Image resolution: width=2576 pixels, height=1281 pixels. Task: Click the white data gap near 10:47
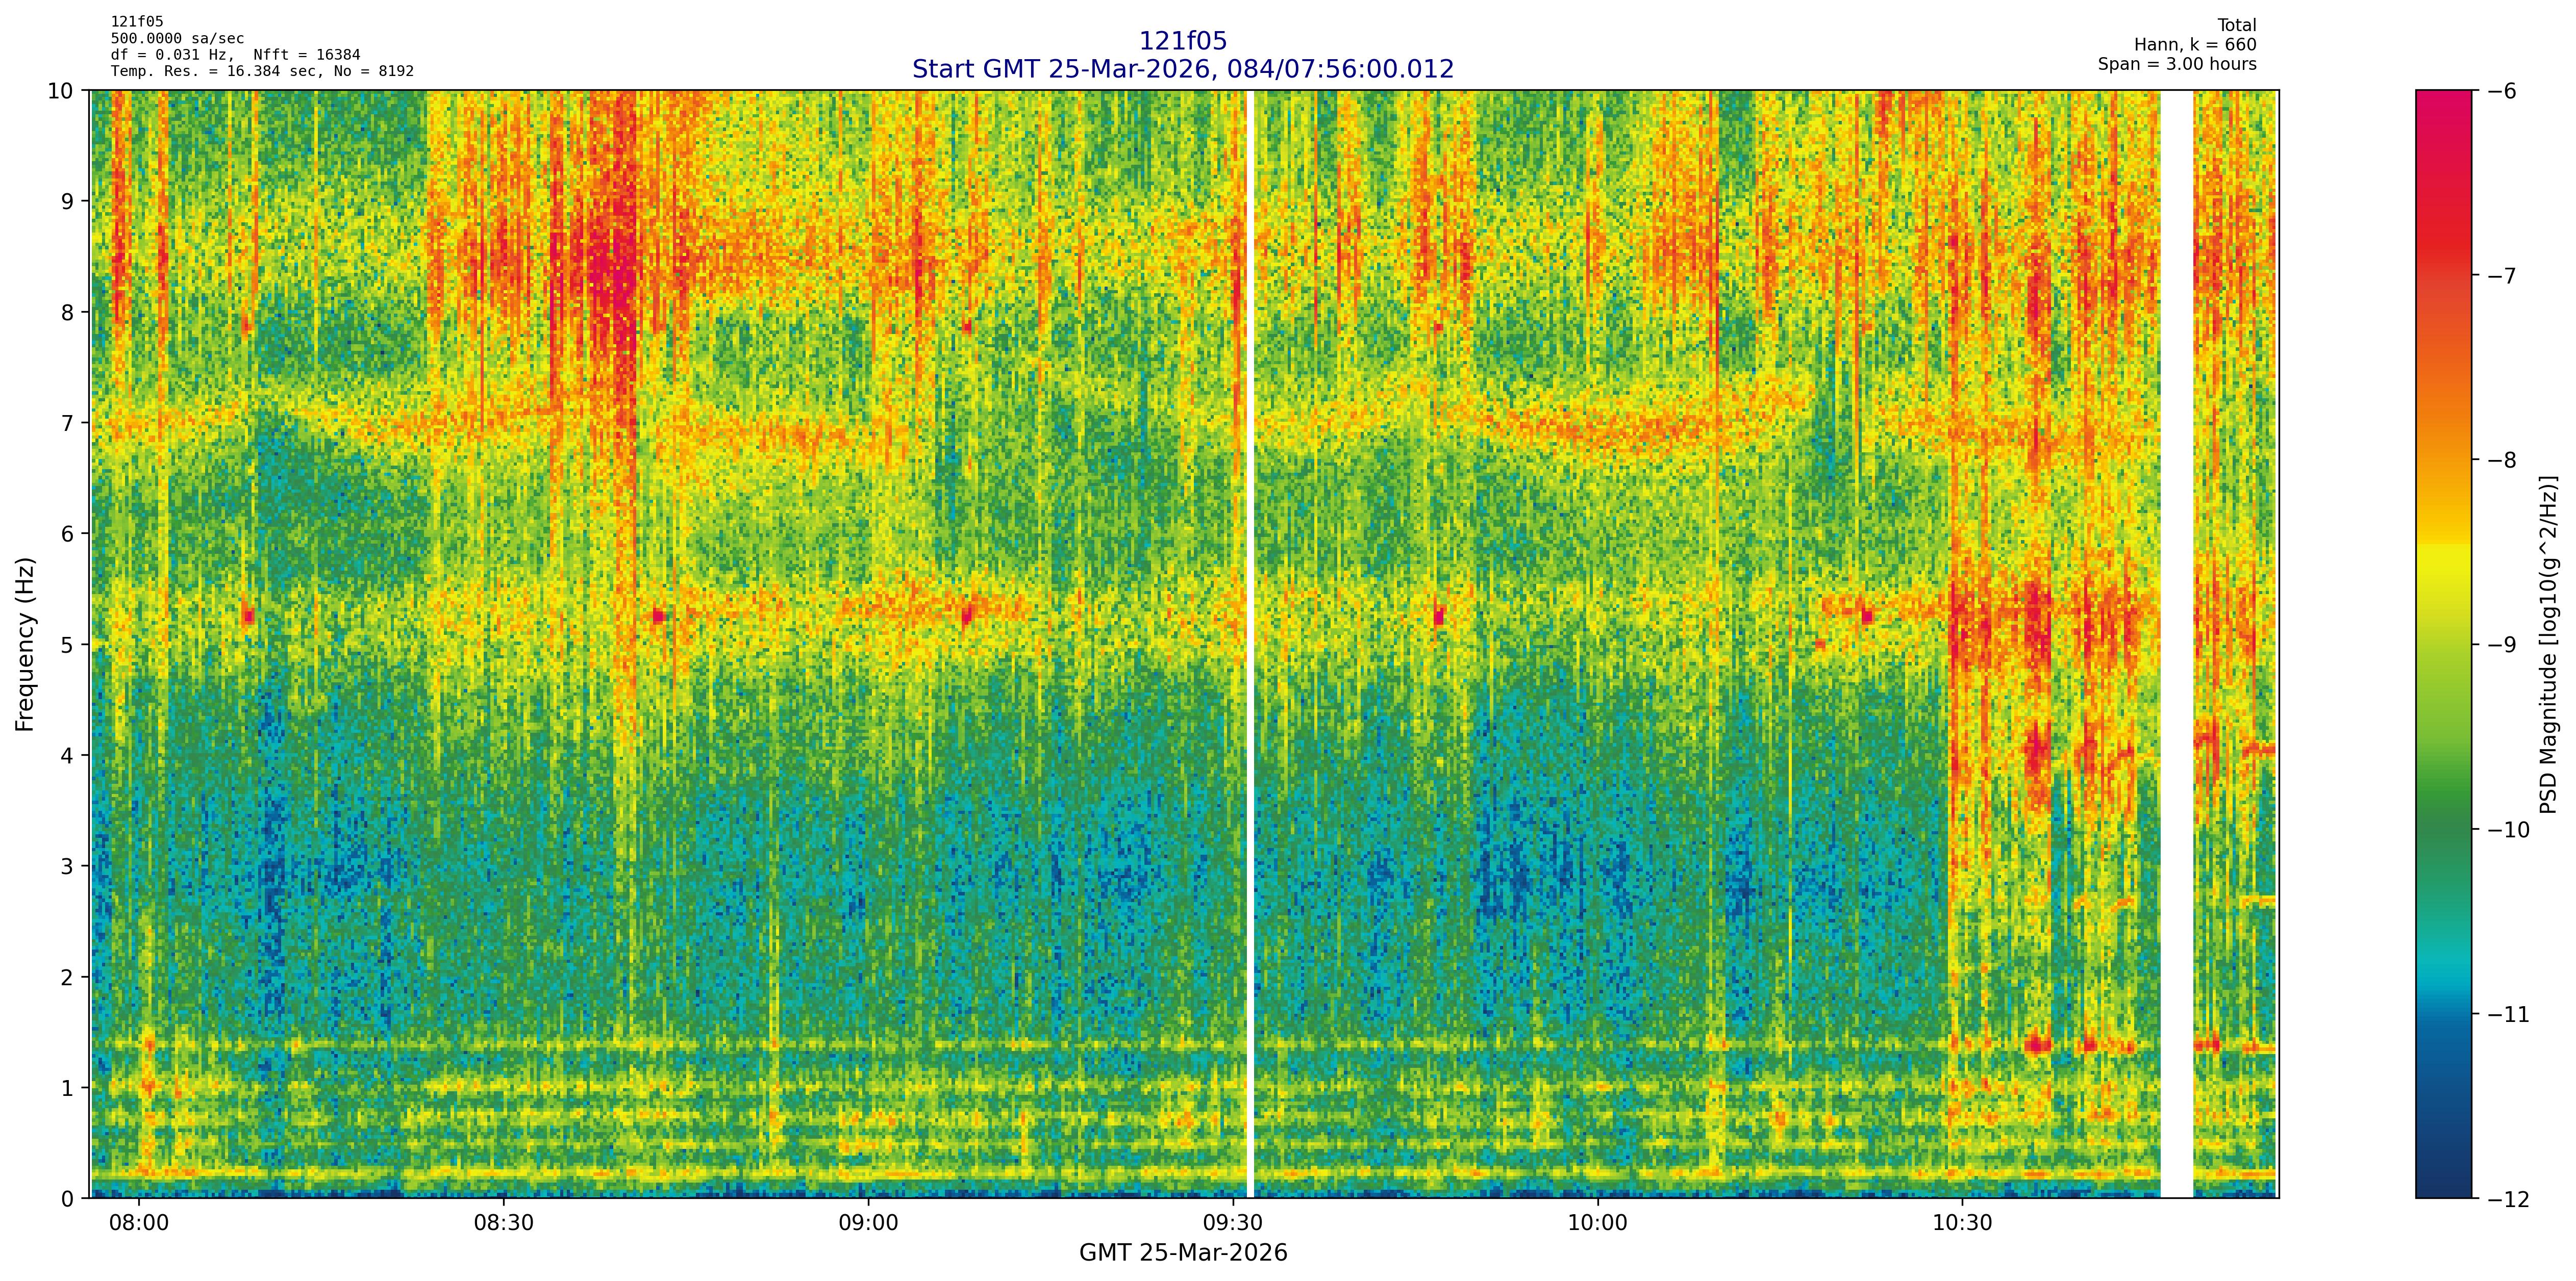(2176, 644)
